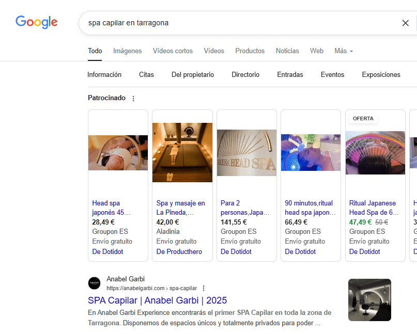Open the three-dot options beside anabelgarbi.com URL
Viewport: 417px width, 334px height.
pos(204,288)
